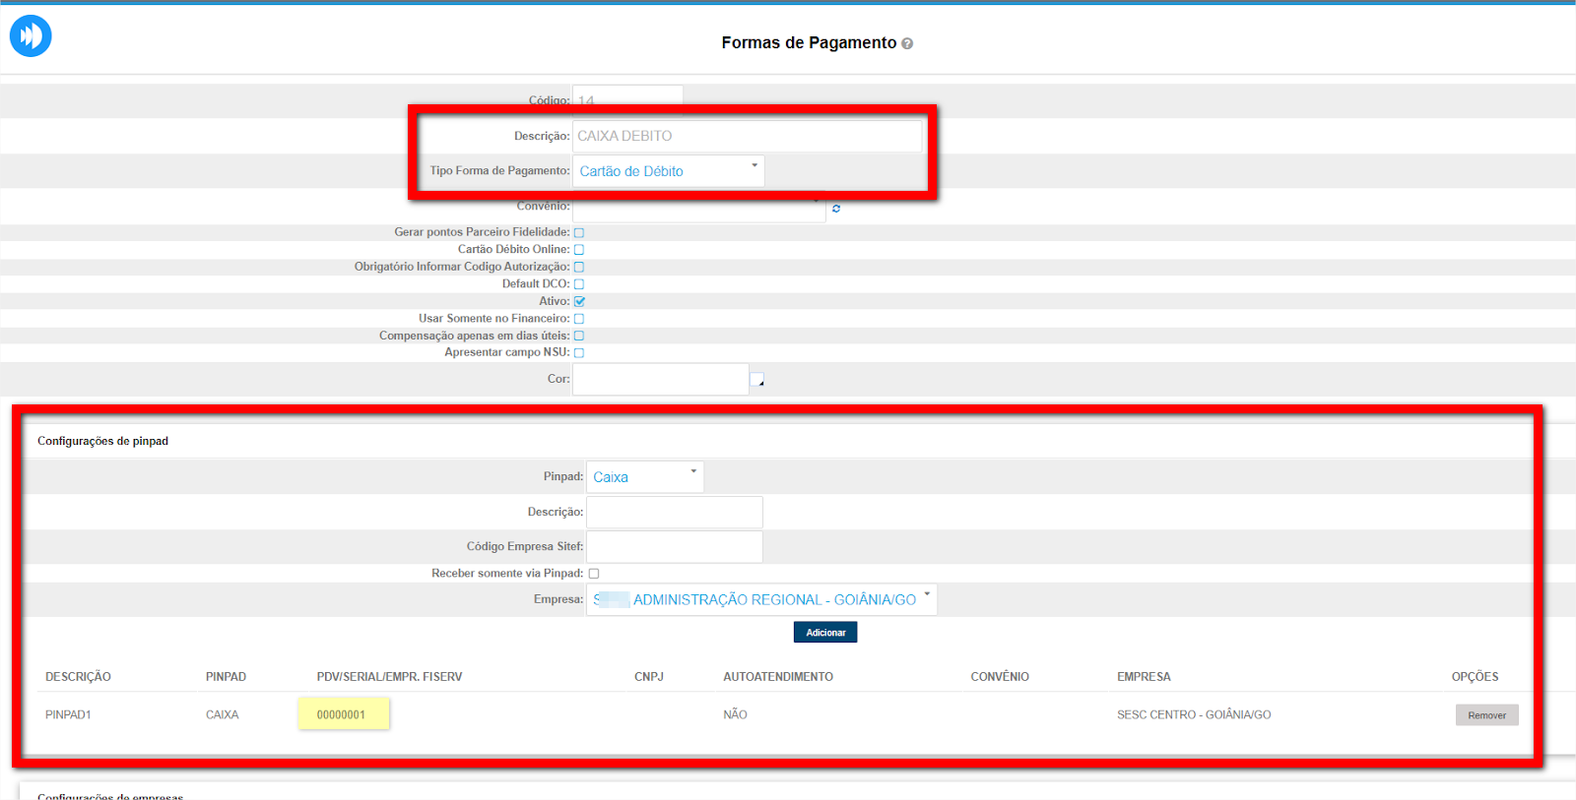Click the refresh icon next to Convênio
This screenshot has width=1576, height=800.
pos(836,209)
